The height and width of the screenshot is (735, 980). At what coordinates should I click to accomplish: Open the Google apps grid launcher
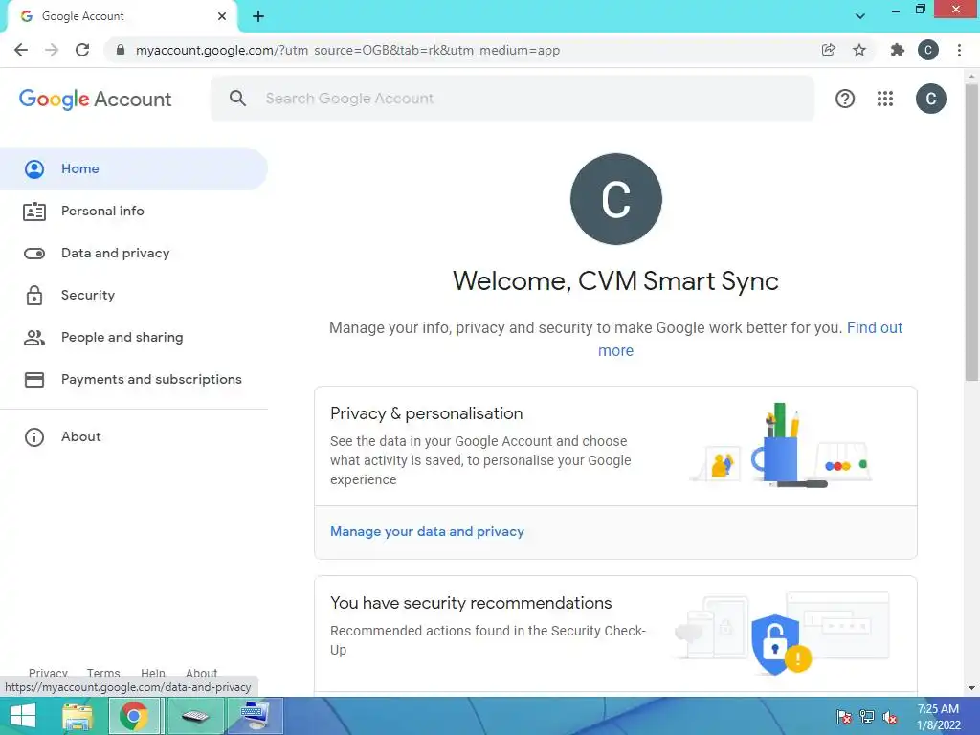pos(885,99)
